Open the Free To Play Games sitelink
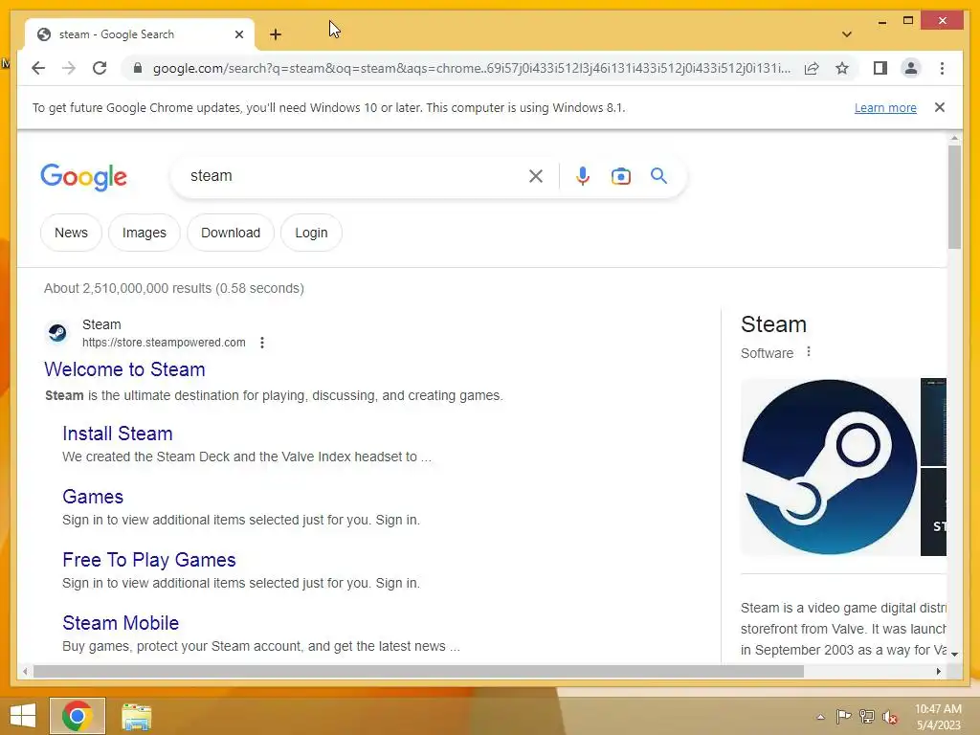 pyautogui.click(x=148, y=559)
